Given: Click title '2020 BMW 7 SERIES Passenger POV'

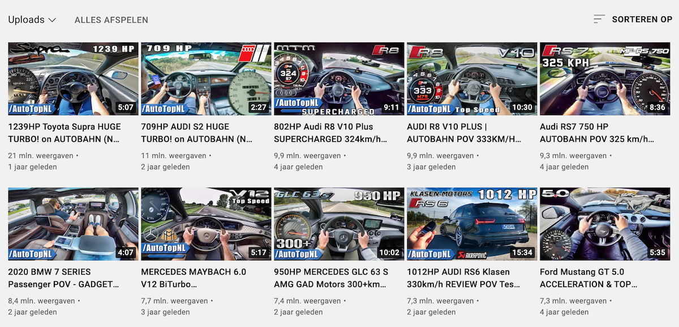Looking at the screenshot, I should 63,278.
